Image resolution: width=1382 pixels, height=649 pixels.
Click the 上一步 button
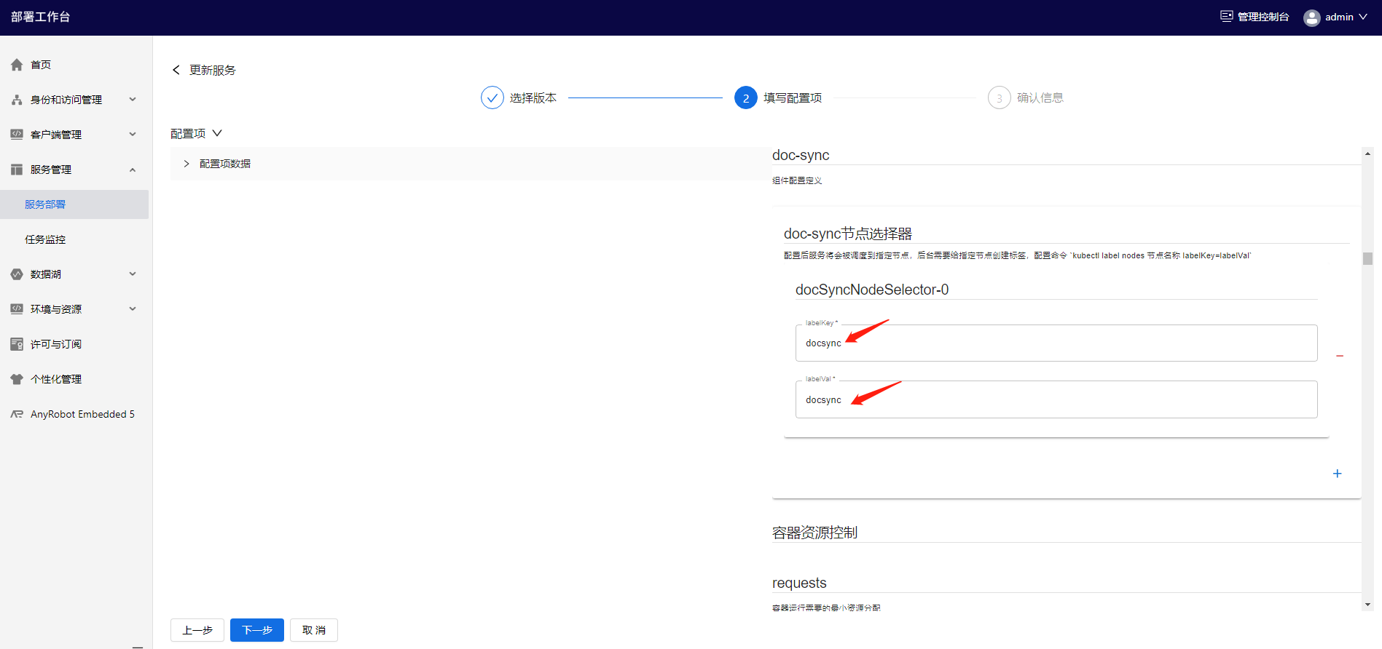pyautogui.click(x=197, y=630)
